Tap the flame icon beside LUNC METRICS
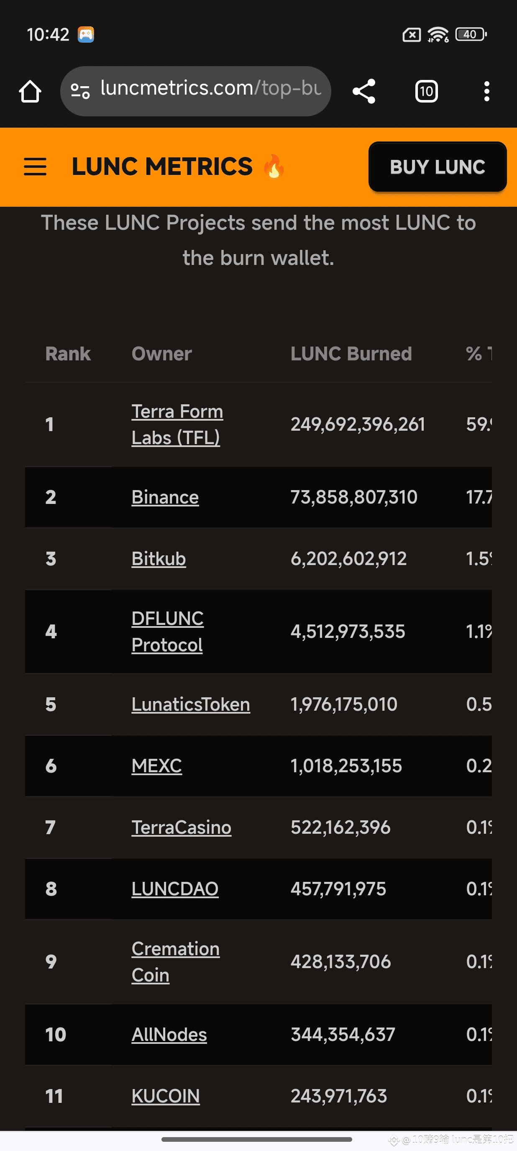 (274, 166)
